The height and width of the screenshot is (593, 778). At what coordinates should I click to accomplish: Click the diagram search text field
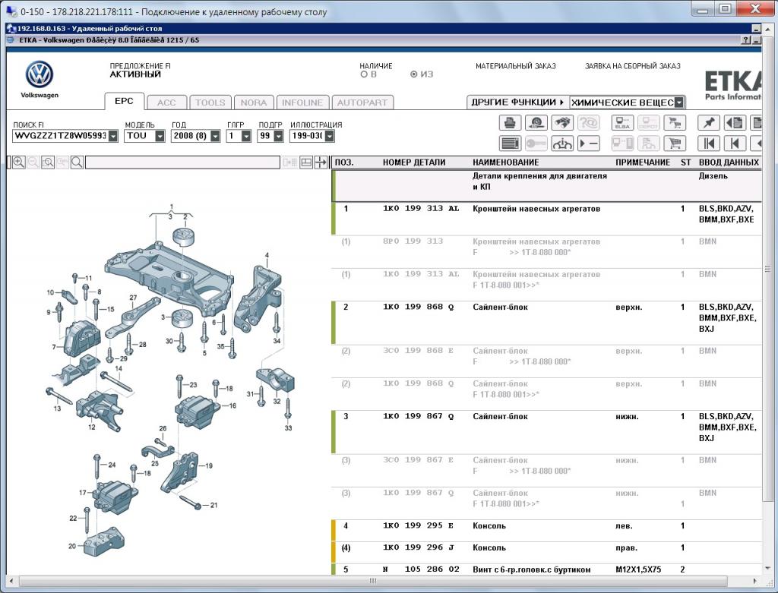pyautogui.click(x=182, y=162)
